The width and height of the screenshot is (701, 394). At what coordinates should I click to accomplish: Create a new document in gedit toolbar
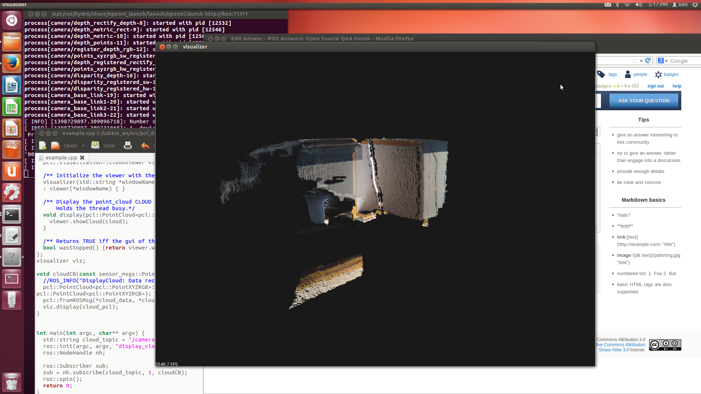[x=43, y=146]
